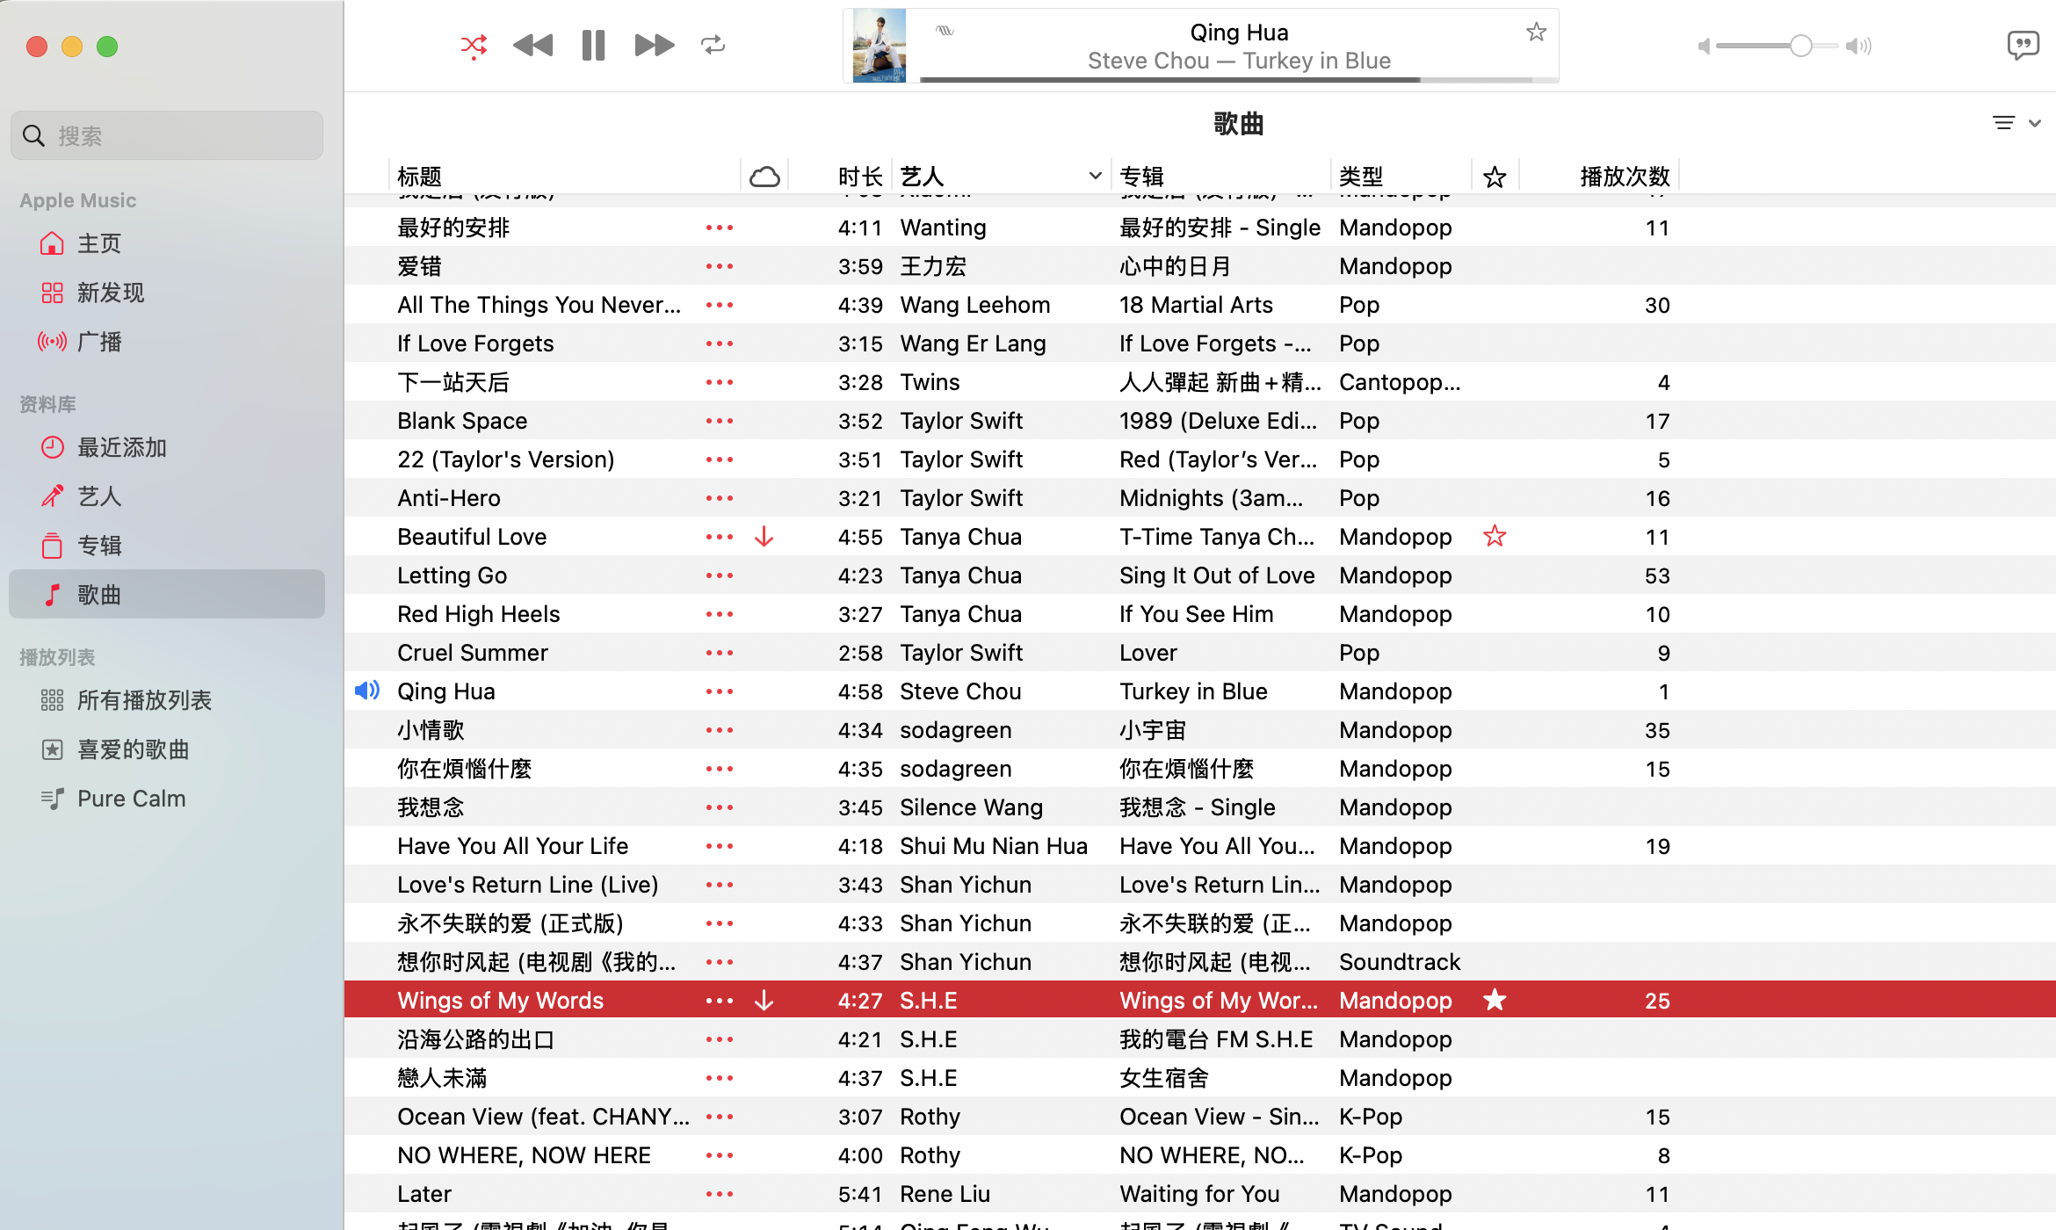Pause the currently playing song

click(x=593, y=45)
